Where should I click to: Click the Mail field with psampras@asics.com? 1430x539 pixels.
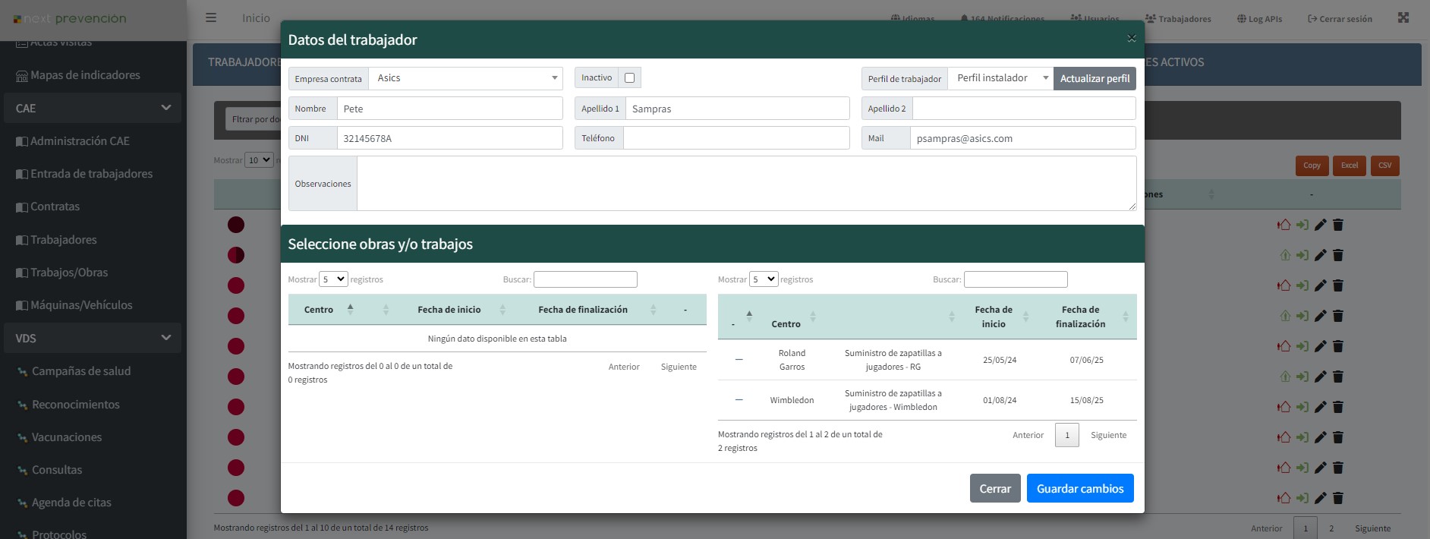click(x=1023, y=138)
